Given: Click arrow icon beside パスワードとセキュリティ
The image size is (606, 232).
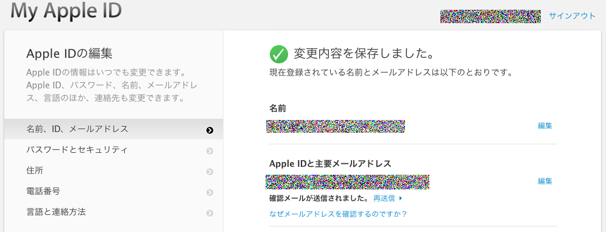Looking at the screenshot, I should click(x=210, y=151).
